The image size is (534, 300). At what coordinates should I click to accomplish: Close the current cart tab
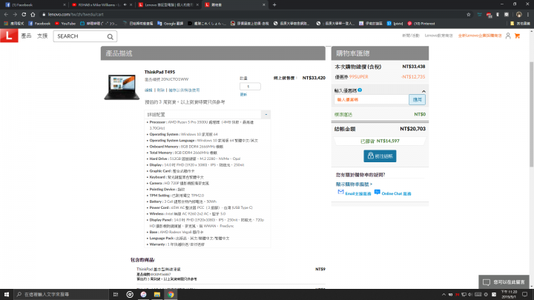pos(263,4)
